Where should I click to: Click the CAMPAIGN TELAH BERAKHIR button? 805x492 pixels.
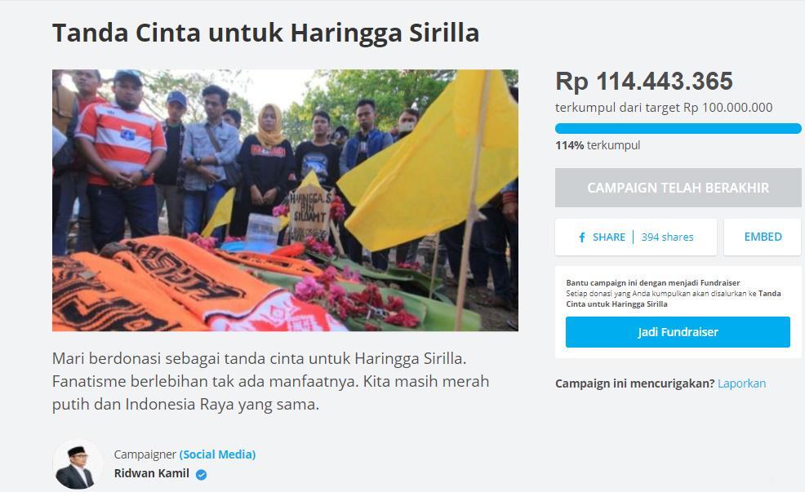tap(678, 188)
